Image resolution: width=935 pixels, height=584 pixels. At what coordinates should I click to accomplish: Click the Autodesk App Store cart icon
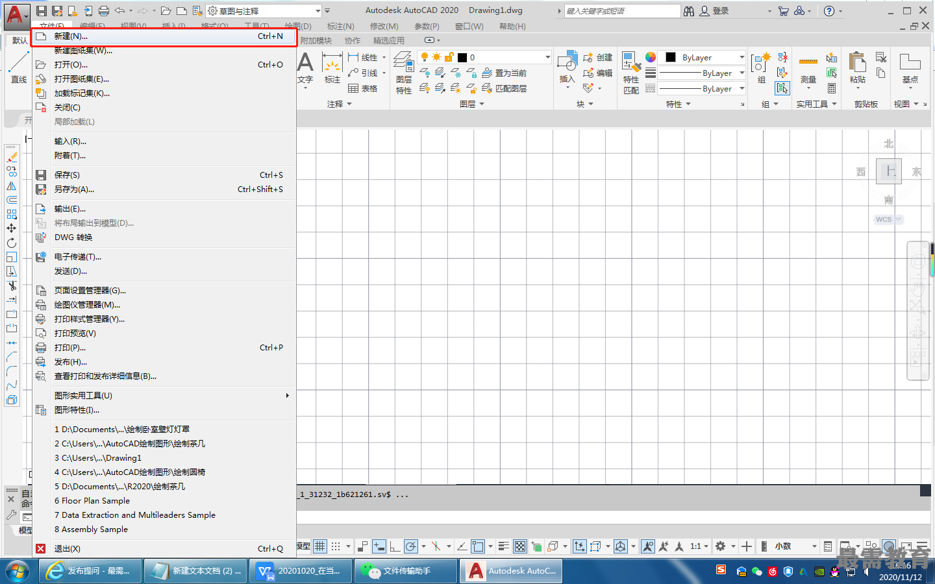tap(784, 10)
